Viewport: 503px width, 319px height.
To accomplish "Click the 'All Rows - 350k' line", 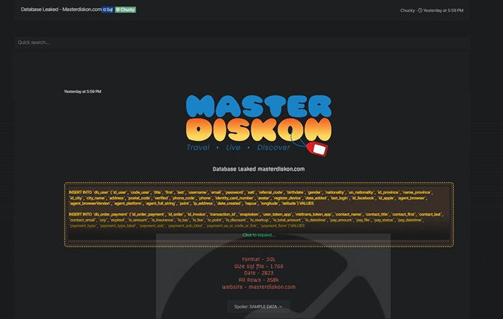I will tap(259, 280).
